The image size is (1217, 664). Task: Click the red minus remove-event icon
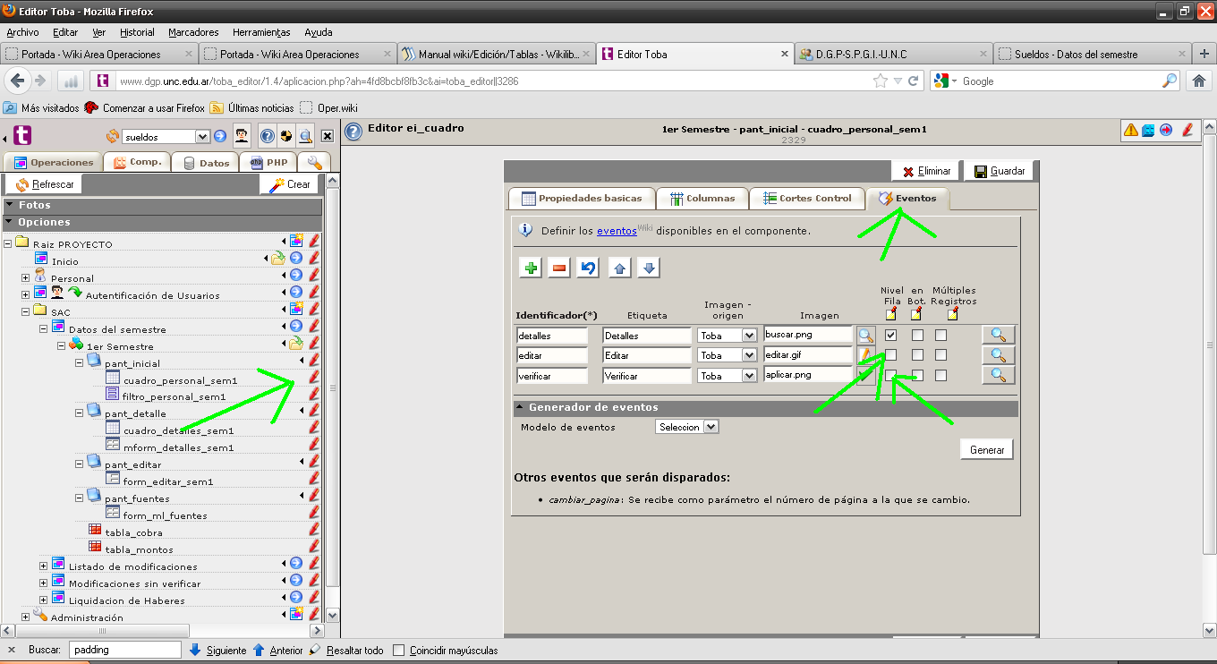click(x=559, y=268)
